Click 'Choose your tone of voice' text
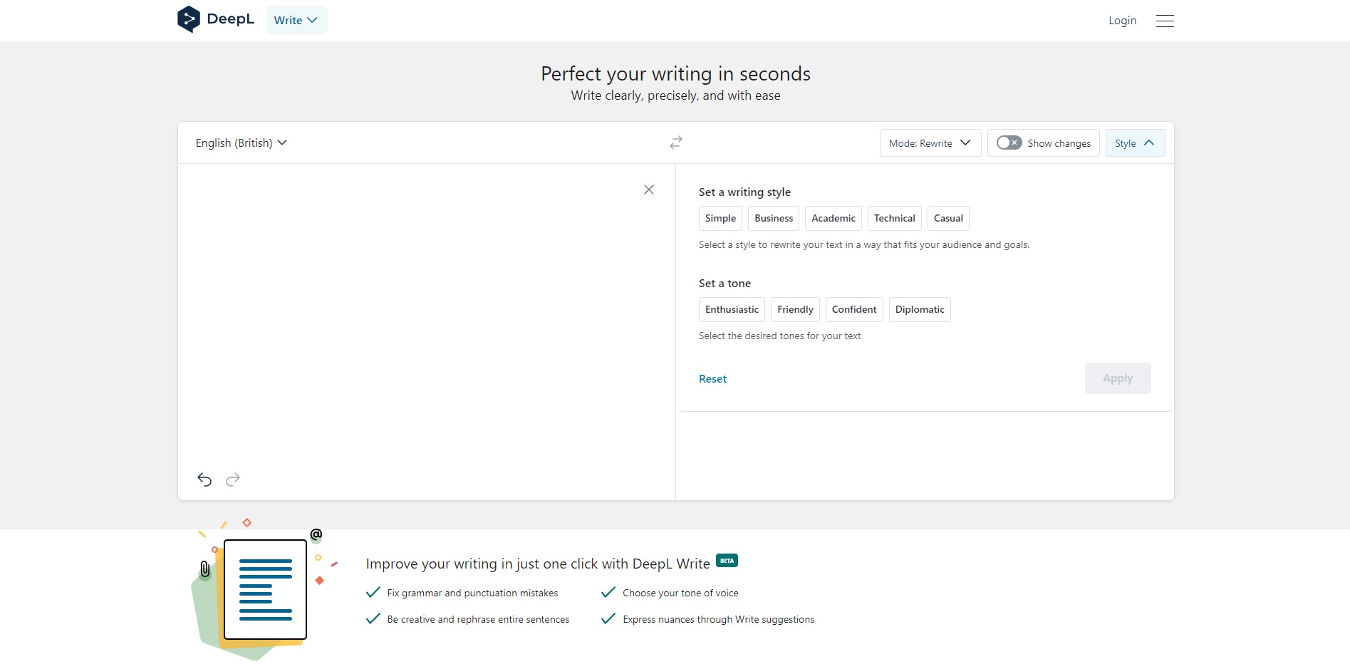This screenshot has height=669, width=1350. (x=680, y=593)
